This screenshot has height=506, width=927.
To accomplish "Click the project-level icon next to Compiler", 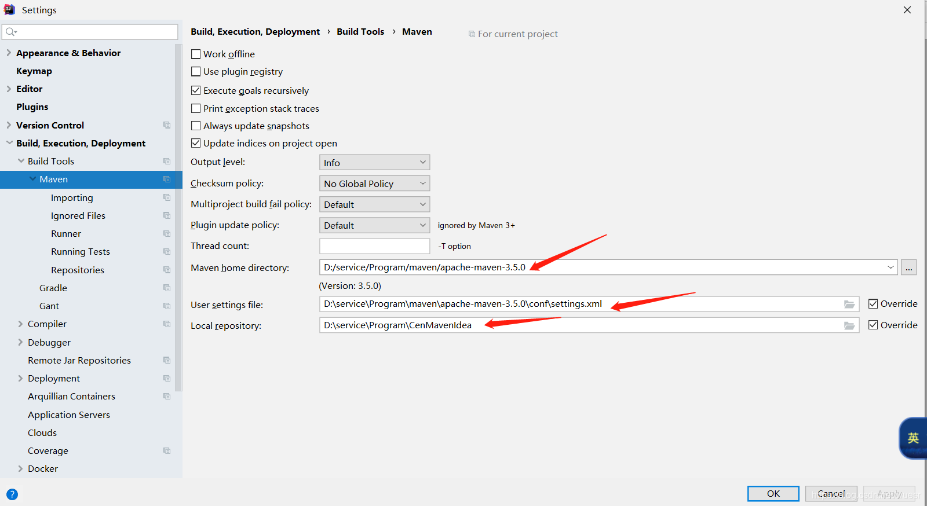I will point(167,324).
